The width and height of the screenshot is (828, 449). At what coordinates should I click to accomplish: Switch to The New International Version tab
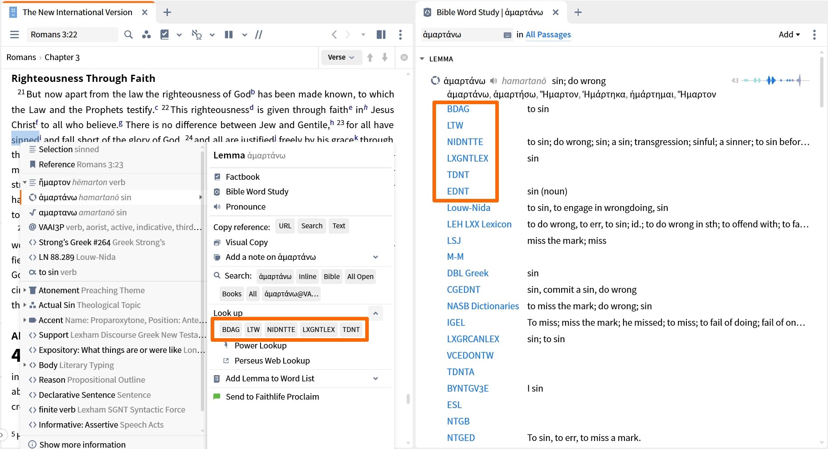(77, 12)
